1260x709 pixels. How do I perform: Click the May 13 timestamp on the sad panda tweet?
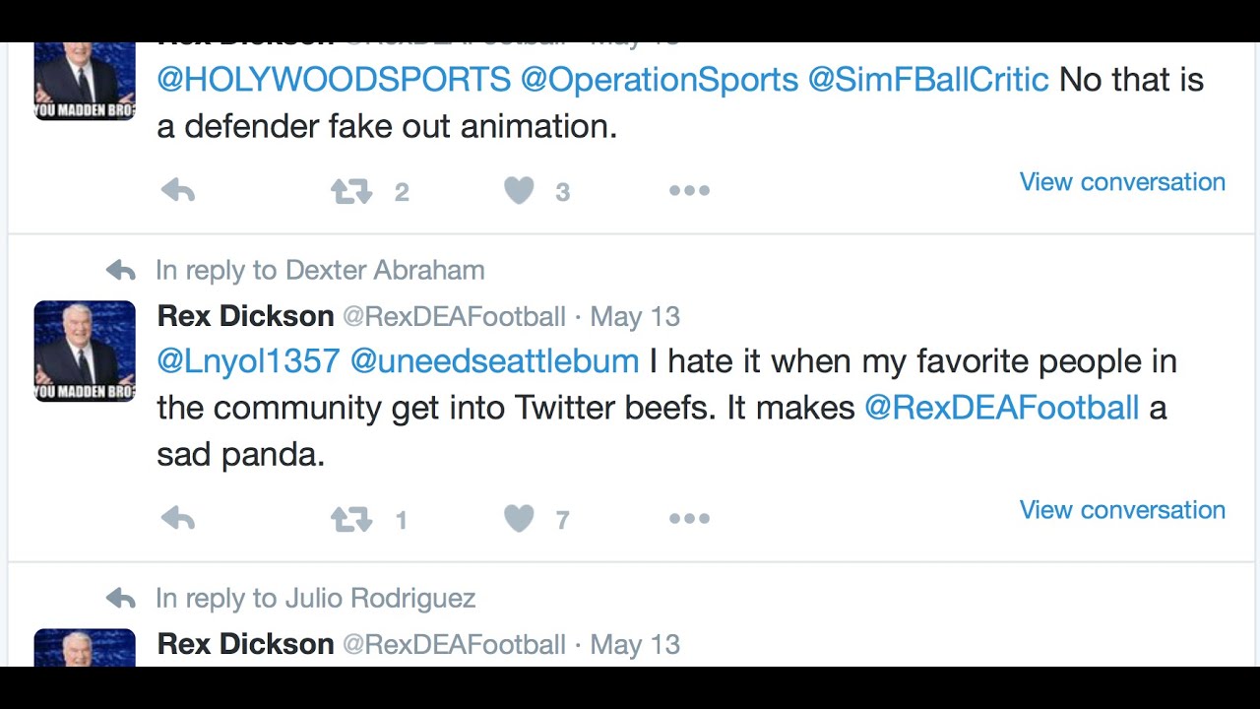click(x=635, y=317)
